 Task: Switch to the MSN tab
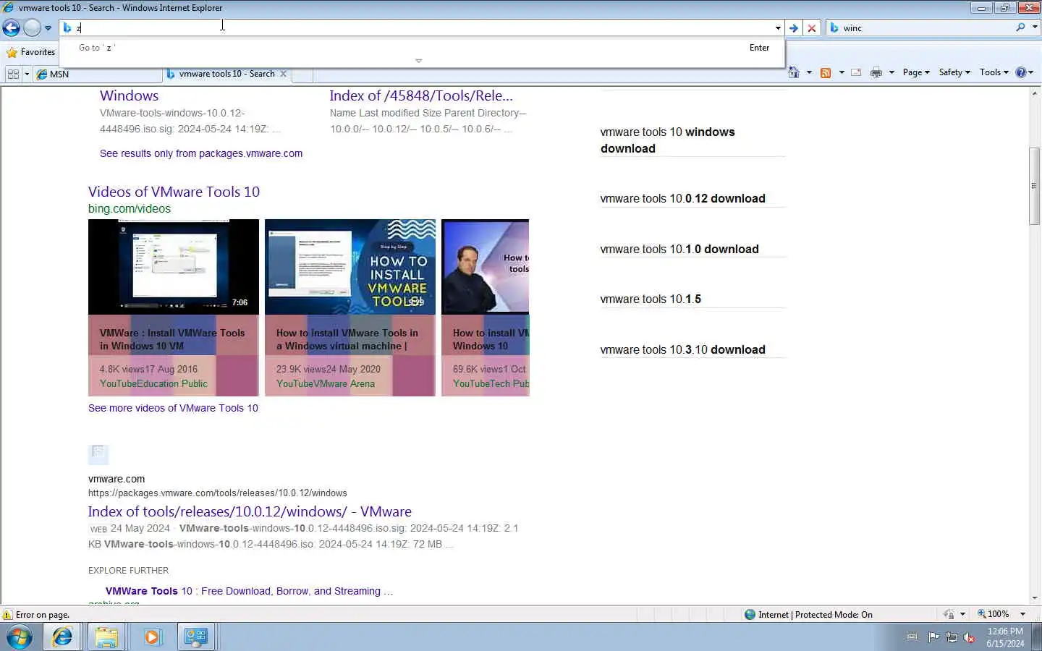coord(98,74)
